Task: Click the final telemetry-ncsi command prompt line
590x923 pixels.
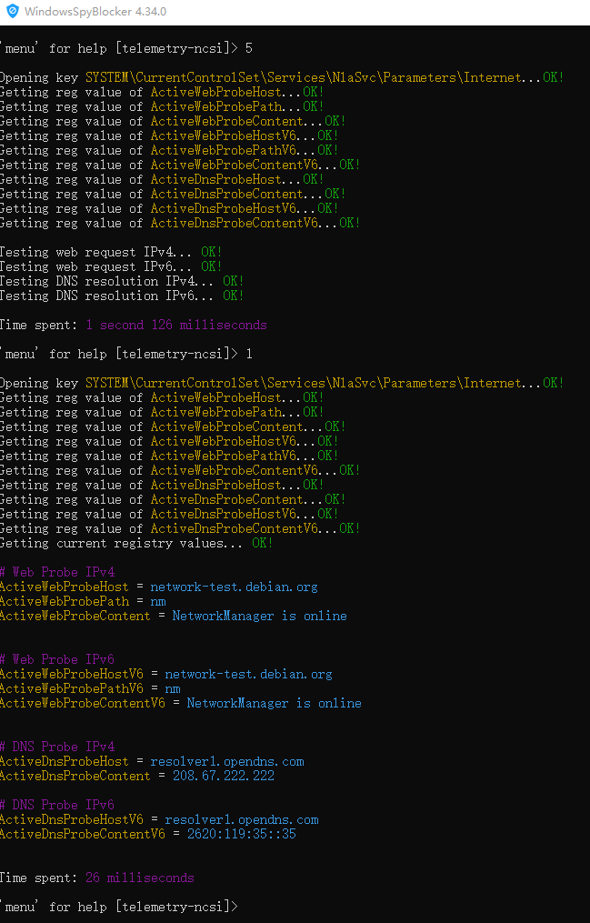Action: tap(119, 907)
